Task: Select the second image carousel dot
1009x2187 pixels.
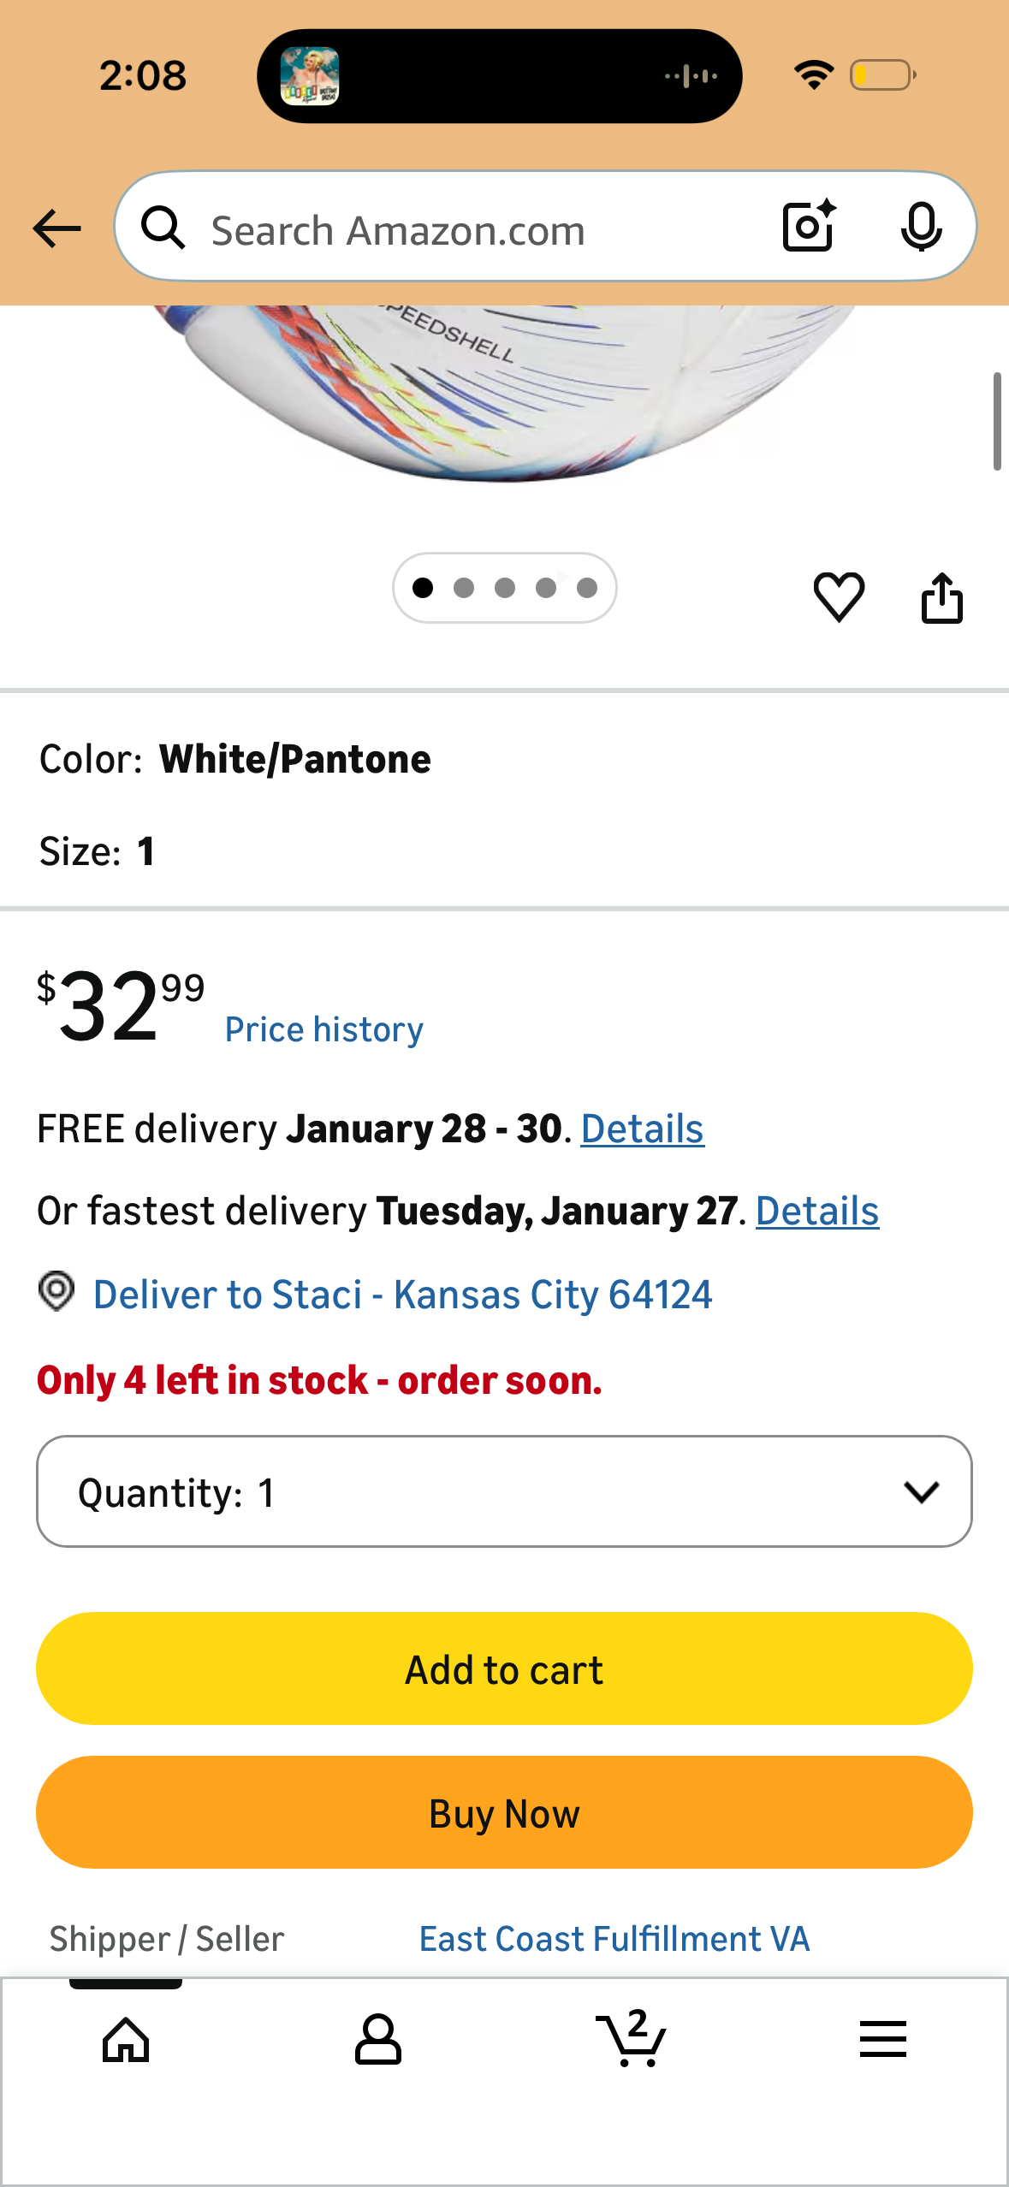Action: (x=464, y=588)
